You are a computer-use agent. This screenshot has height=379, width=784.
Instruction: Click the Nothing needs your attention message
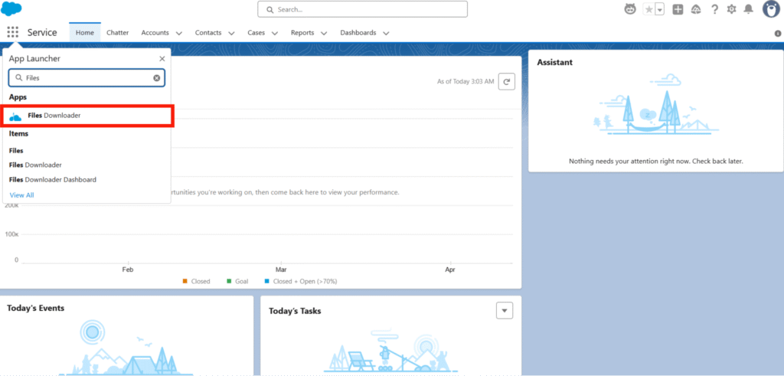(656, 162)
